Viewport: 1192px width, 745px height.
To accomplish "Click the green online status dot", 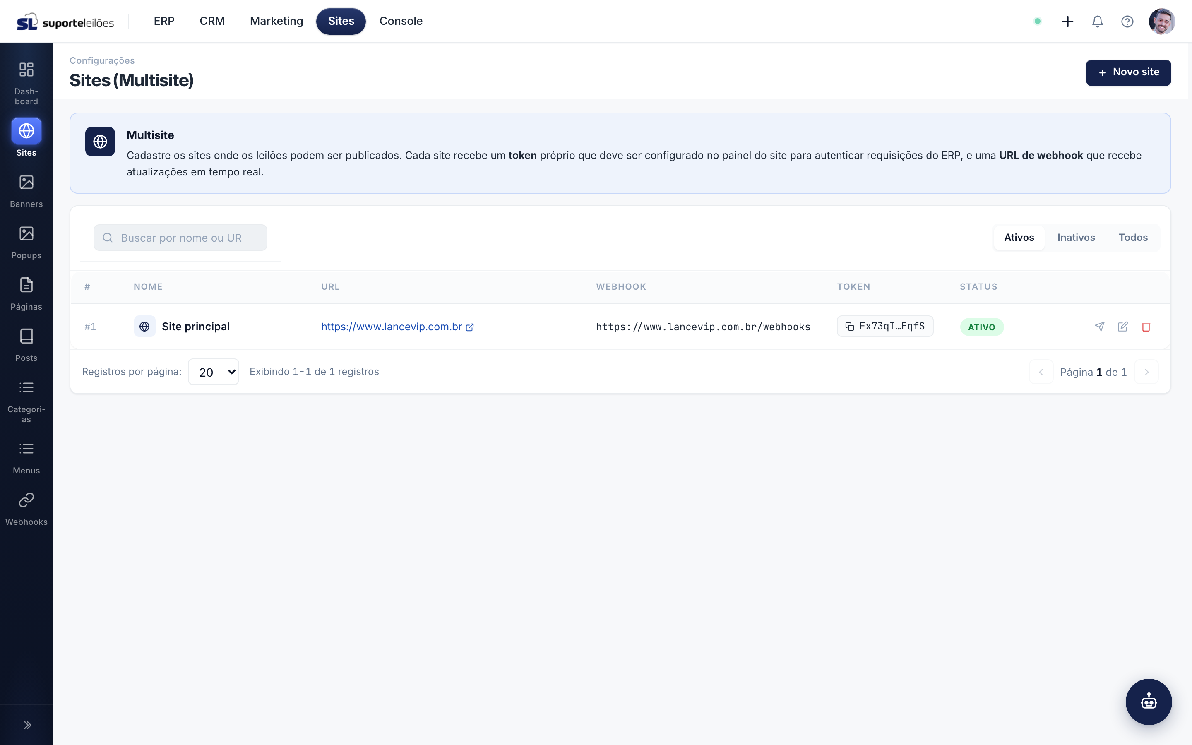I will tap(1037, 21).
